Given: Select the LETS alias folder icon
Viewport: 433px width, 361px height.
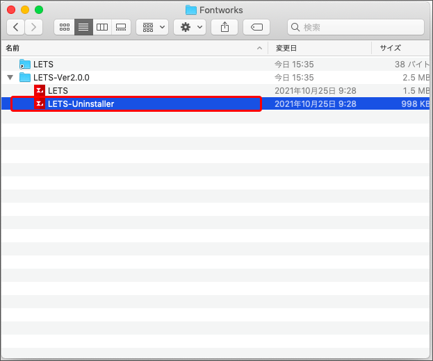Looking at the screenshot, I should (x=25, y=65).
